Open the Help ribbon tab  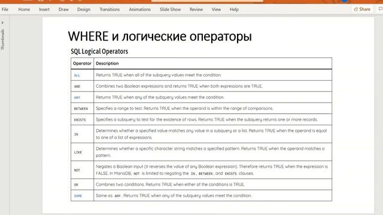(x=234, y=10)
